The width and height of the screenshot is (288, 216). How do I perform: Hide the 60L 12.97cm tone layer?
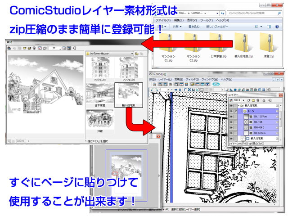pyautogui.click(x=232, y=116)
